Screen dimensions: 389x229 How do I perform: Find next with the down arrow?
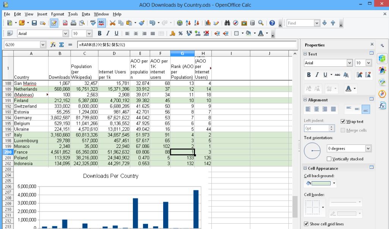[x=324, y=23]
